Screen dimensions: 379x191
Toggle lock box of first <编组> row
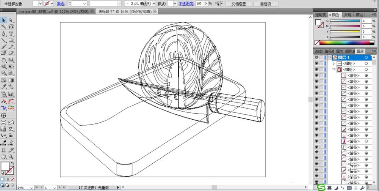321,63
